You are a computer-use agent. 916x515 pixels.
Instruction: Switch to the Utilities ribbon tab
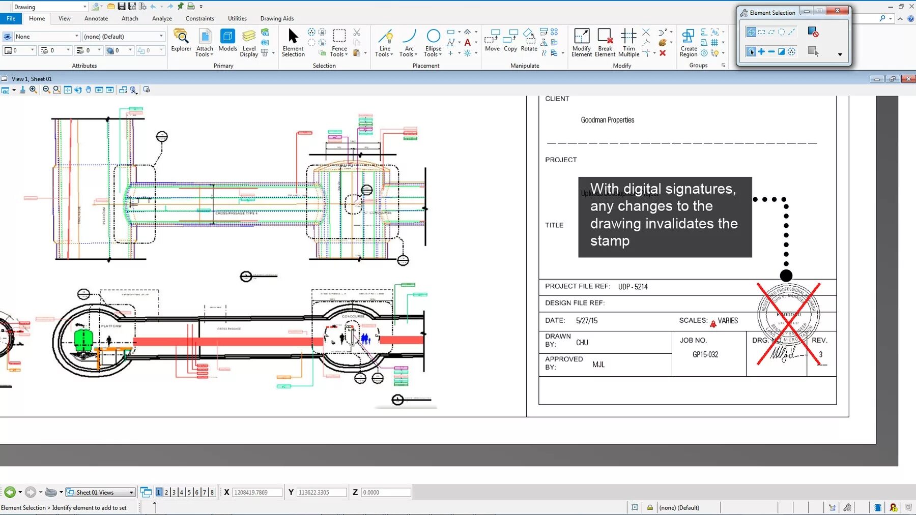pos(237,18)
